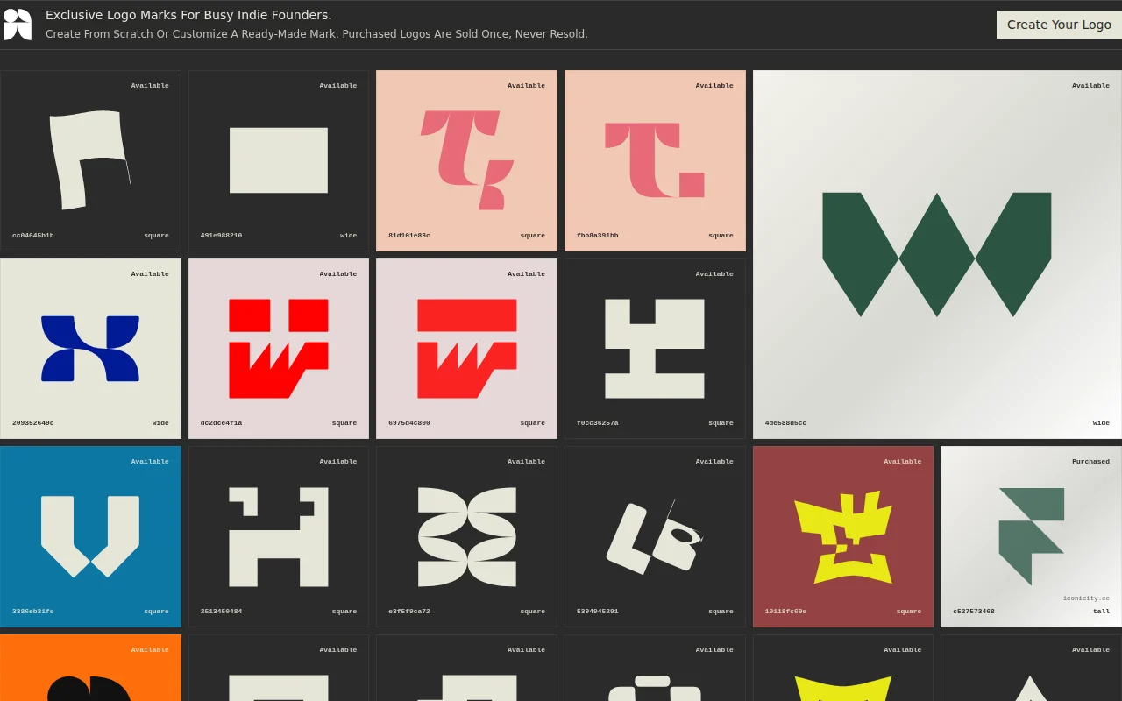Click the tall format label on c527573468 card
1122x701 pixels.
tap(1102, 612)
